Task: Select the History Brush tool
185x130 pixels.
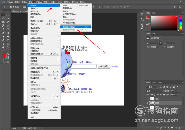Action: [8, 29]
